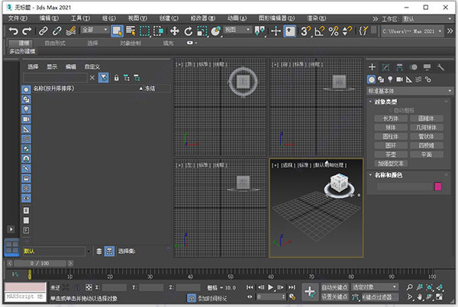The image size is (458, 307).
Task: Click the Undo arrow in the main toolbar
Action: point(14,30)
